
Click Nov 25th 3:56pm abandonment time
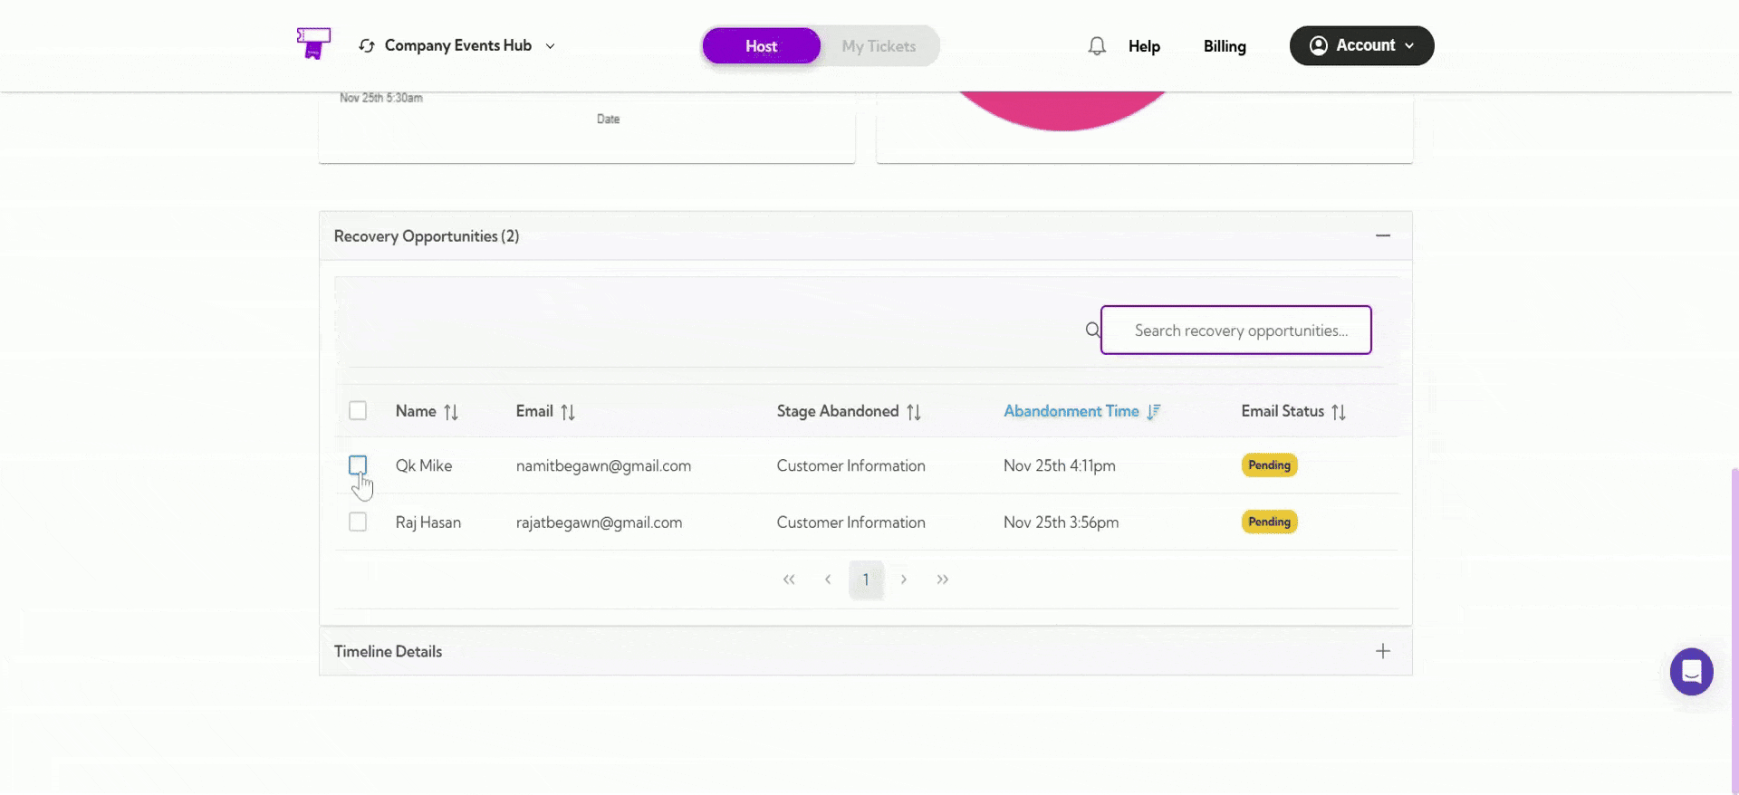click(1062, 522)
